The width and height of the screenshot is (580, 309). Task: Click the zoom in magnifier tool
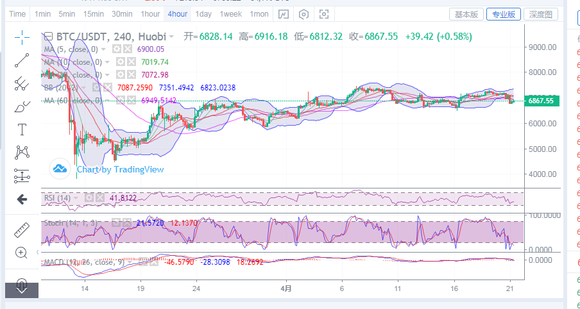click(x=22, y=253)
